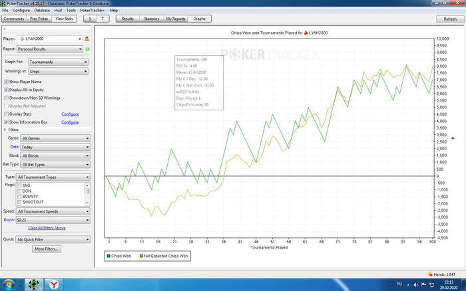Screen dimensions: 466x291
Task: Toggle the Show Player Name checkbox
Action: click(6, 82)
